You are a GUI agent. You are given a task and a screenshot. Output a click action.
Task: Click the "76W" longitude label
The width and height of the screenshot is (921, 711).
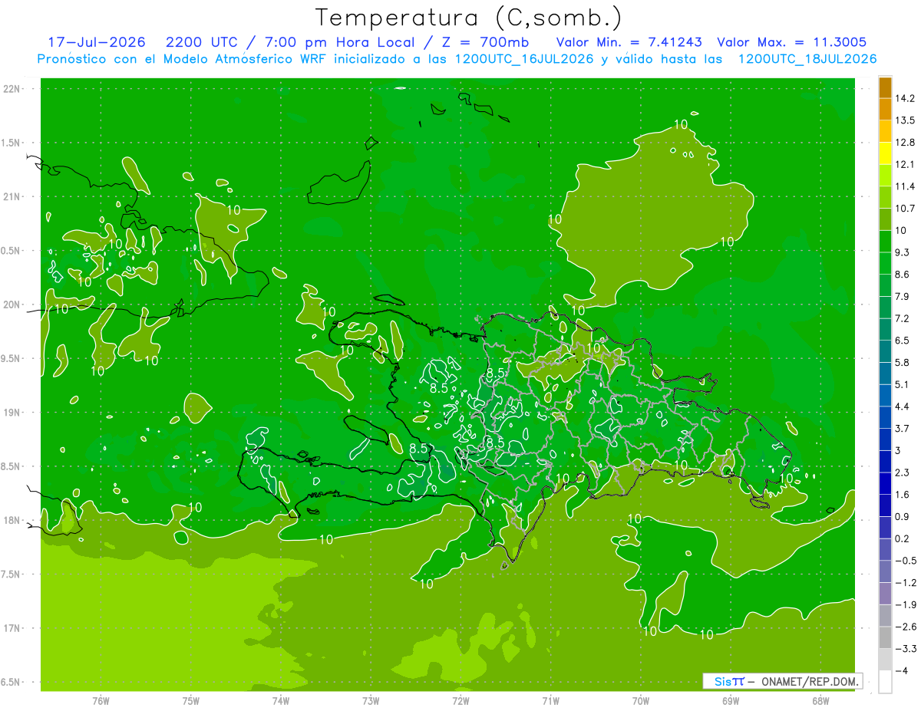coord(101,701)
